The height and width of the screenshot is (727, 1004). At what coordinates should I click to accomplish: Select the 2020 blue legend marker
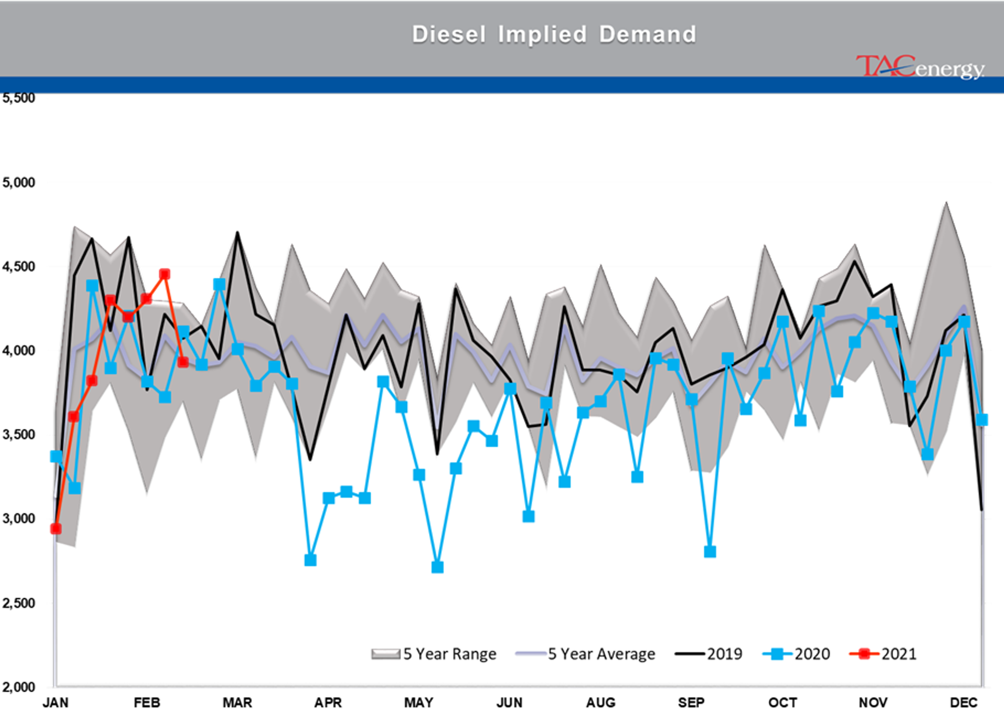pyautogui.click(x=777, y=654)
